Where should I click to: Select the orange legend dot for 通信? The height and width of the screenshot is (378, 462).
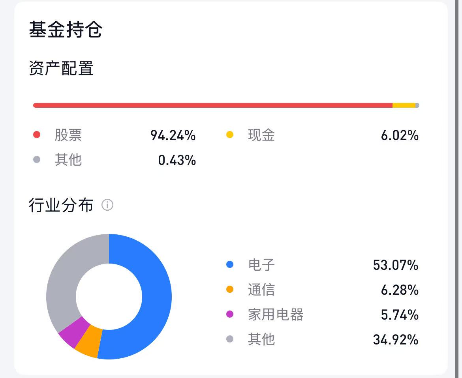coord(230,290)
